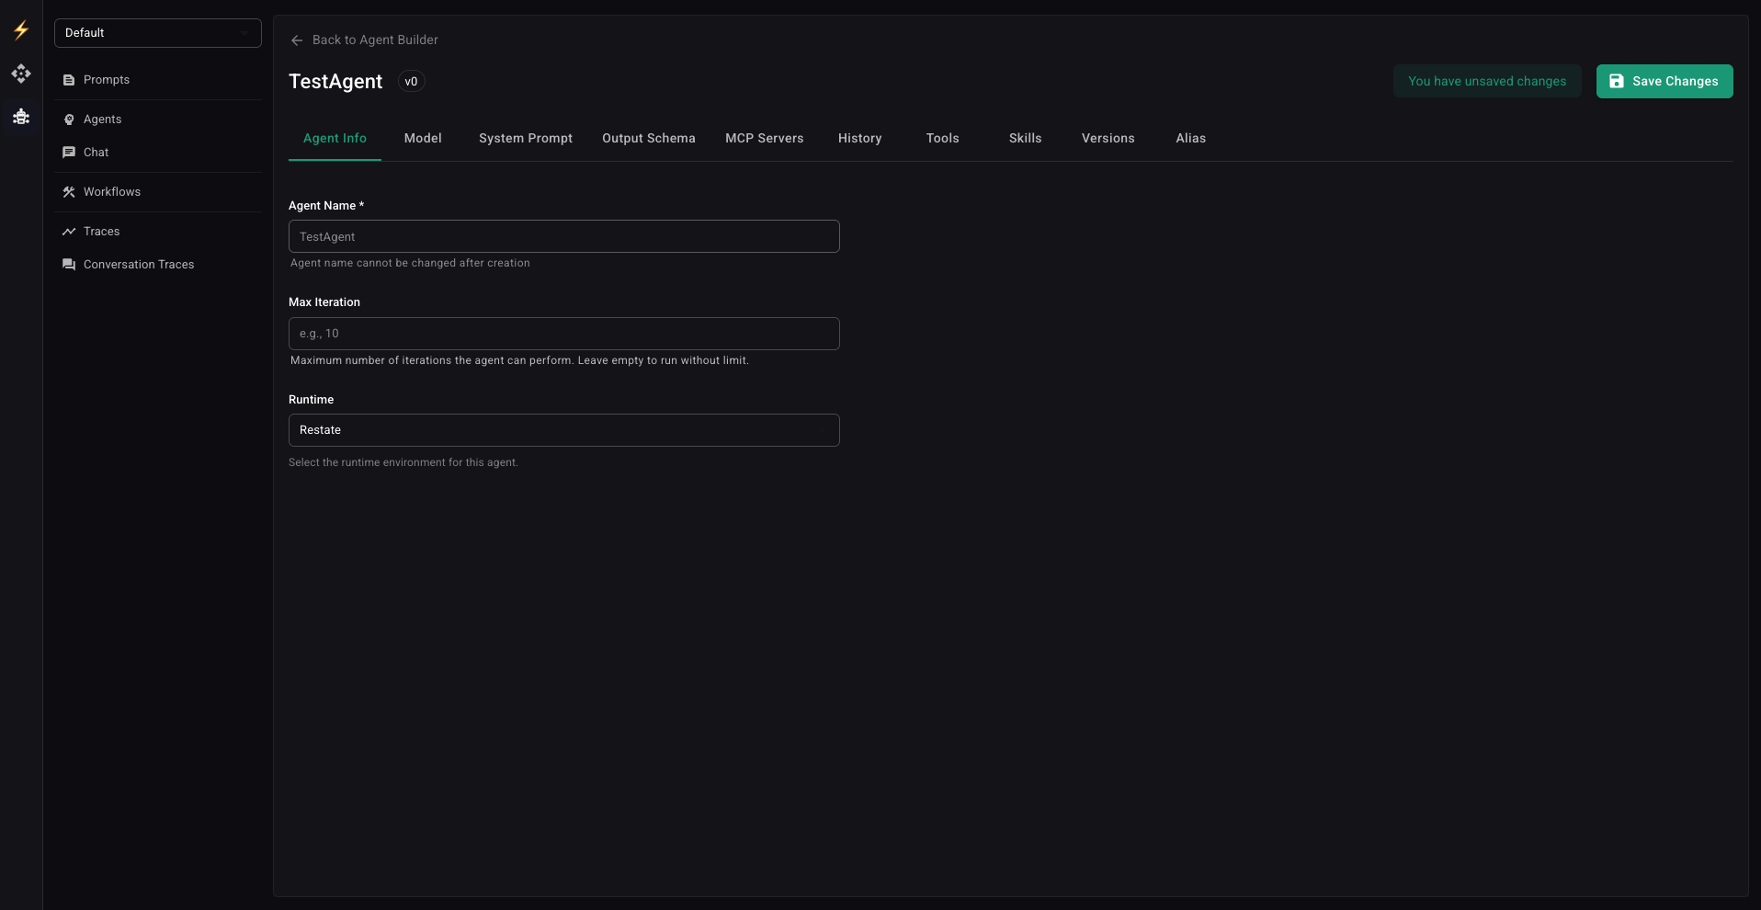This screenshot has height=910, width=1761.
Task: Click the back arrow next to Back to Agent Builder
Action: click(296, 40)
